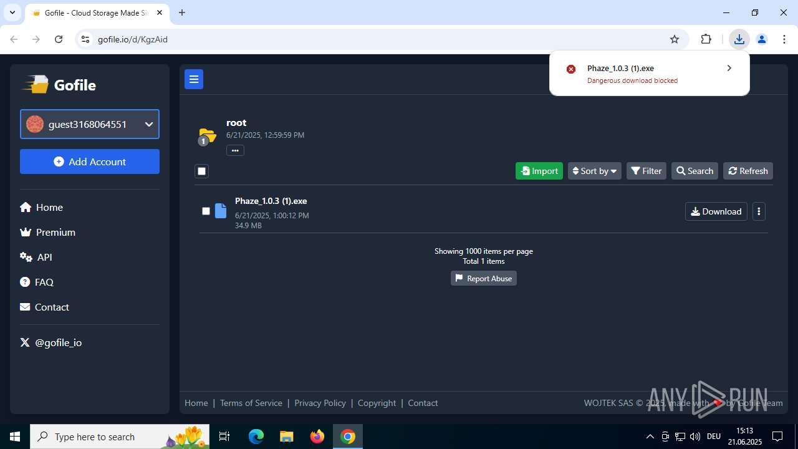Open Windows Start menu
The width and height of the screenshot is (798, 449).
pyautogui.click(x=15, y=437)
